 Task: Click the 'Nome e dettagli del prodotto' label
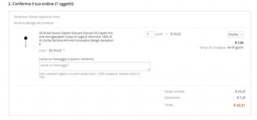[34, 23]
